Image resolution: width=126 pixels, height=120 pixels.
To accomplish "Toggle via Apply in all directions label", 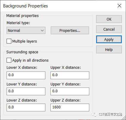I will pyautogui.click(x=30, y=60).
